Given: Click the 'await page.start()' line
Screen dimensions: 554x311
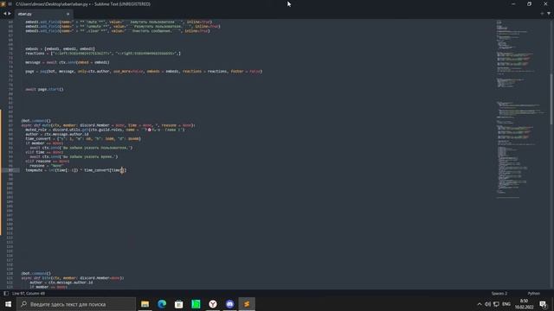Looking at the screenshot, I should point(44,89).
